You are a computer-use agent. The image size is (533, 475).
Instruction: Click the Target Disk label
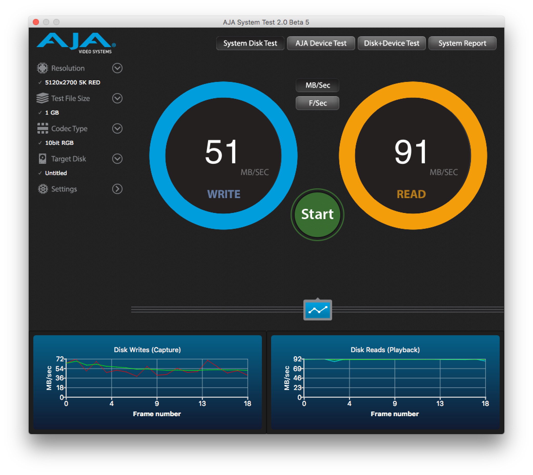tap(68, 159)
